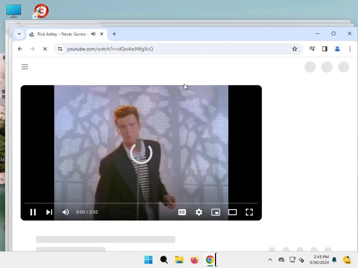Image resolution: width=358 pixels, height=268 pixels.
Task: Open the muted volume tray icon
Action: point(301,260)
